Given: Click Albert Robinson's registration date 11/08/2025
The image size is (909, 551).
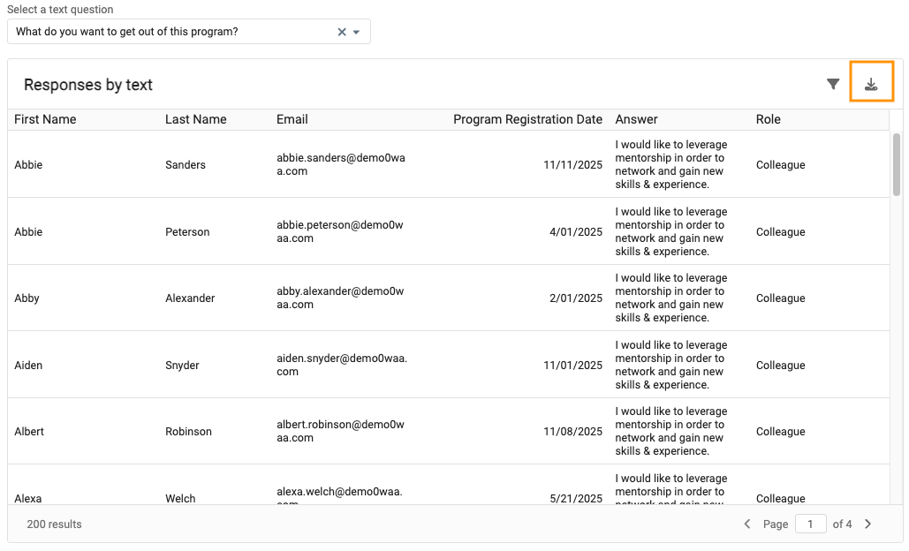Looking at the screenshot, I should tap(572, 432).
